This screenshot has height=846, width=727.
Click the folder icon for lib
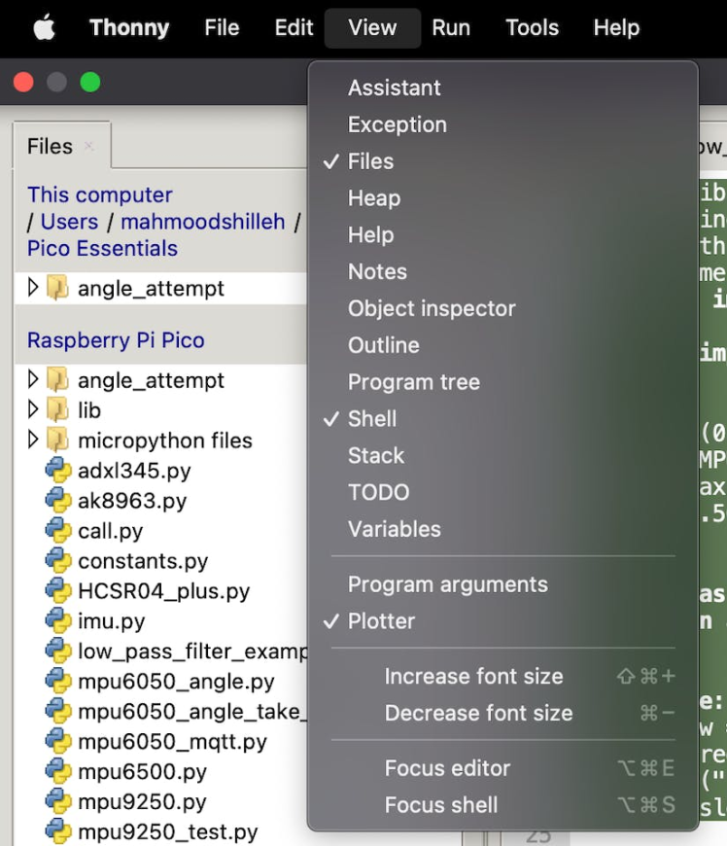tap(59, 410)
